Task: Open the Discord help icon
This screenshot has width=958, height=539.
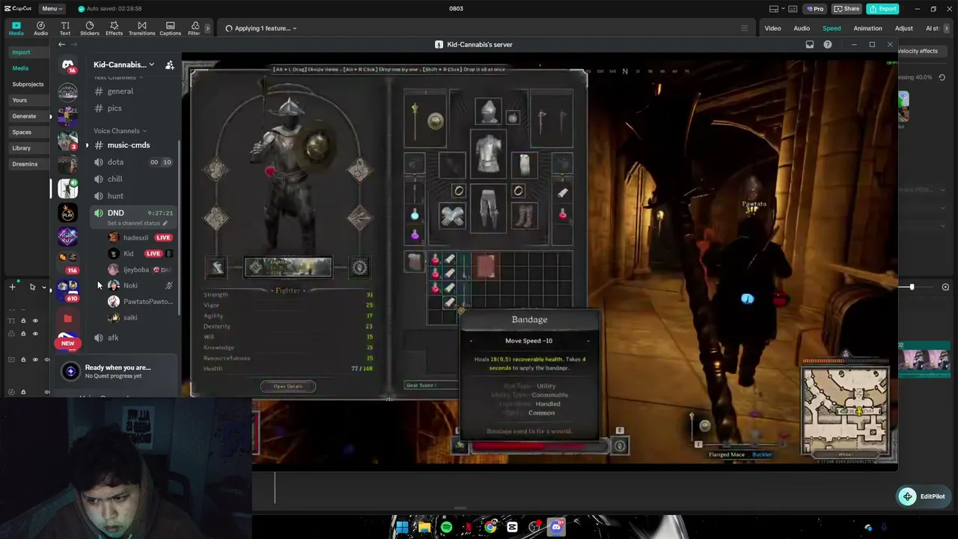Action: tap(828, 45)
